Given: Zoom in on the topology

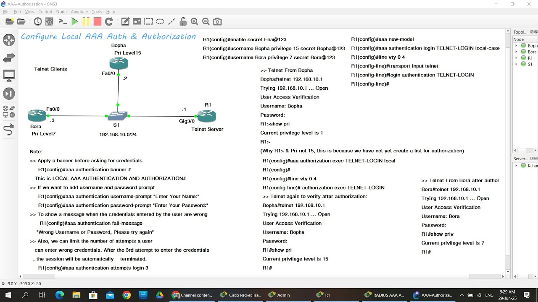Looking at the screenshot, I should tap(194, 21).
